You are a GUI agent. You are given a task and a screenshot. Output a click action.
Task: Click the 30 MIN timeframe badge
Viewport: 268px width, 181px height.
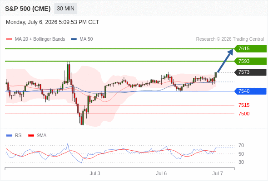[65, 9]
